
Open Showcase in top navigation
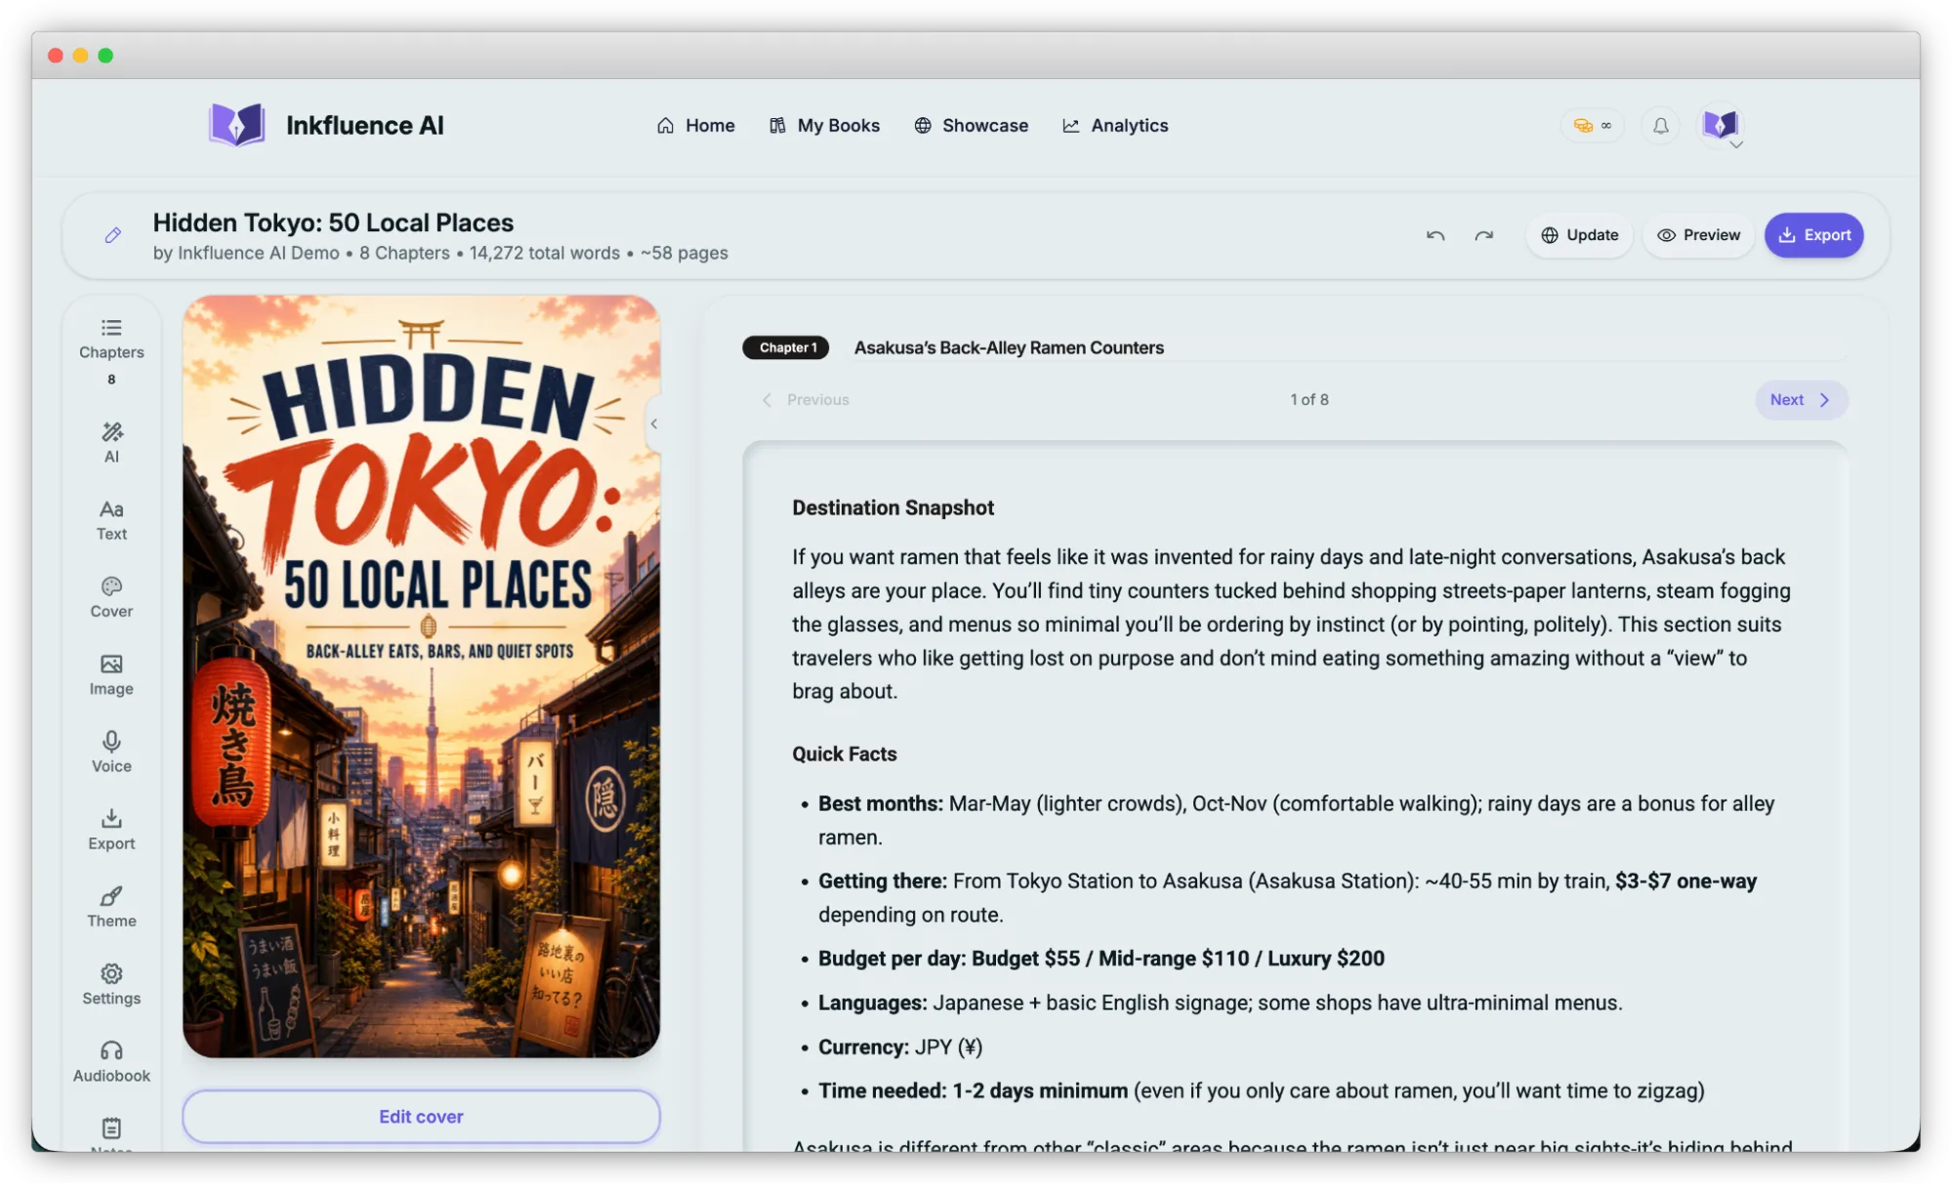pos(971,126)
